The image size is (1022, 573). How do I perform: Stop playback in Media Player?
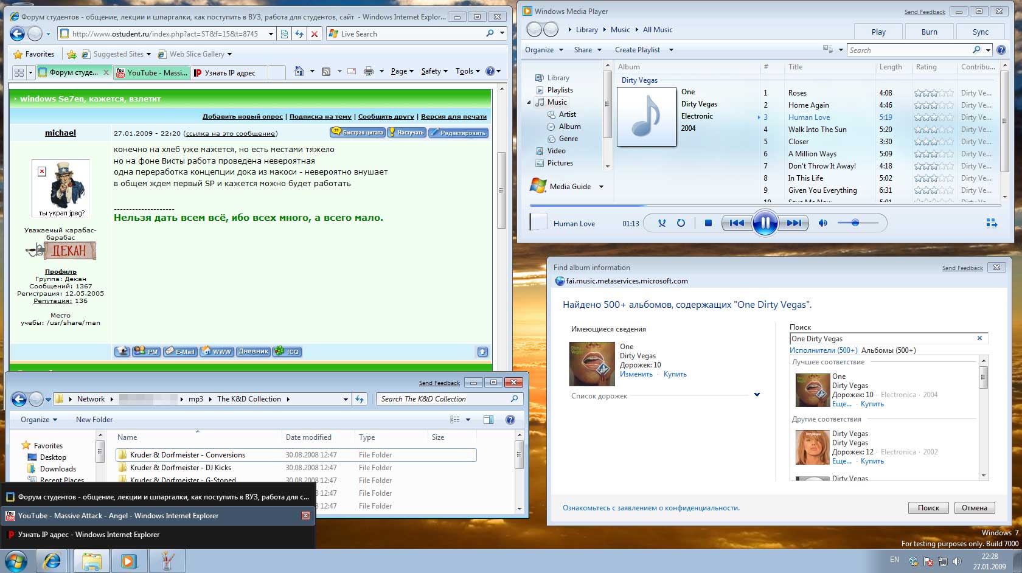coord(708,223)
